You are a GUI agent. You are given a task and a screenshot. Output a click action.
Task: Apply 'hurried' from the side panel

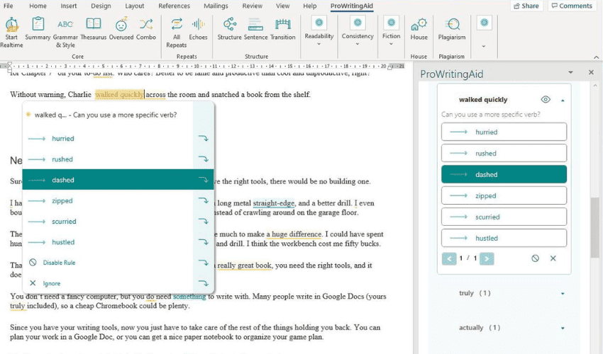click(x=504, y=132)
